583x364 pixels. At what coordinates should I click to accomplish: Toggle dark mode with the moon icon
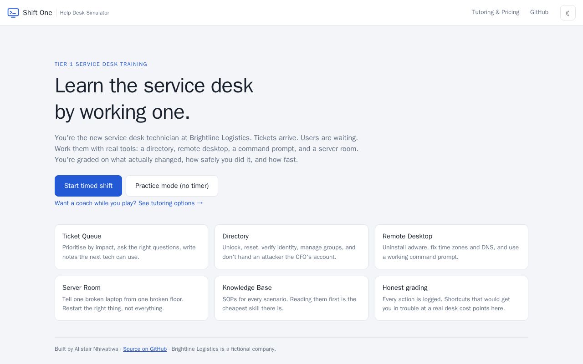568,13
